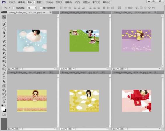
Task: Open the 选择(S) menu
Action: [x=59, y=2]
